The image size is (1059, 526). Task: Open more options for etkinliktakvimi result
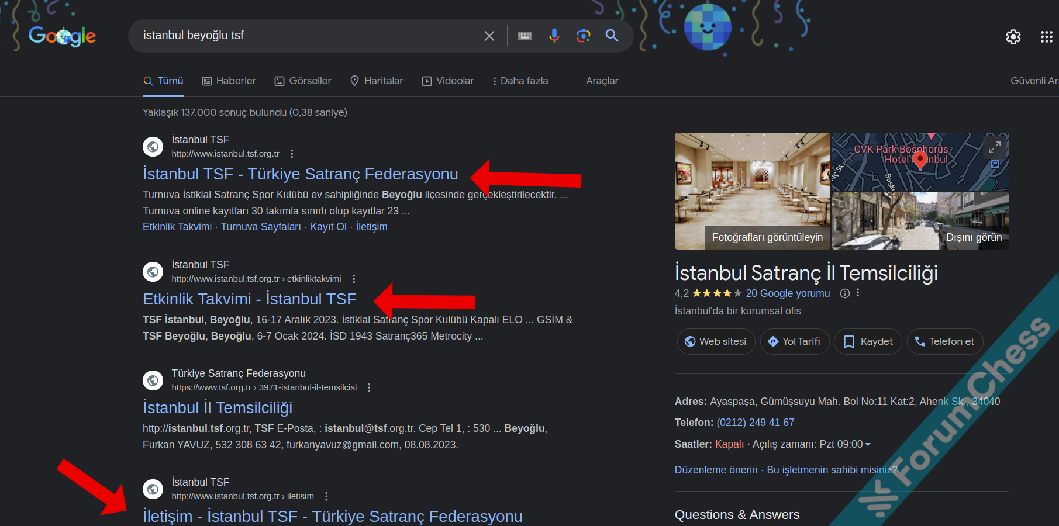coord(354,279)
